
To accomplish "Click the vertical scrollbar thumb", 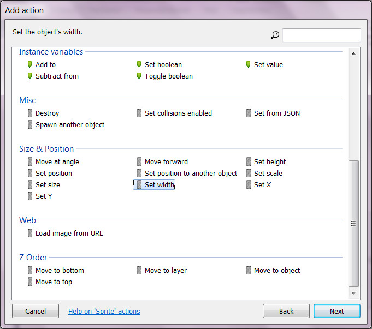I will click(x=353, y=223).
